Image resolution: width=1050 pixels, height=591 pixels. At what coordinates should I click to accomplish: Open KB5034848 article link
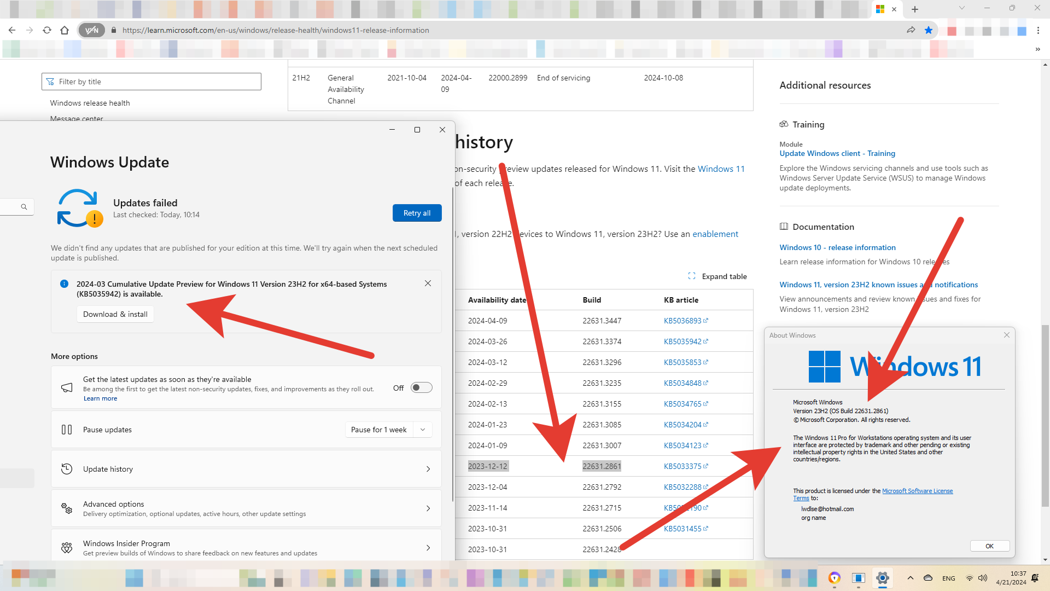point(686,383)
